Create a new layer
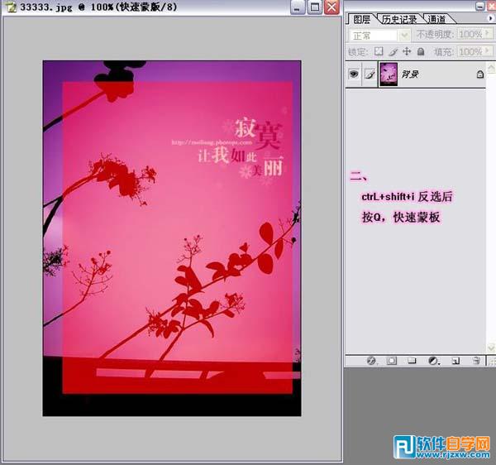This screenshot has width=496, height=465. pos(455,361)
